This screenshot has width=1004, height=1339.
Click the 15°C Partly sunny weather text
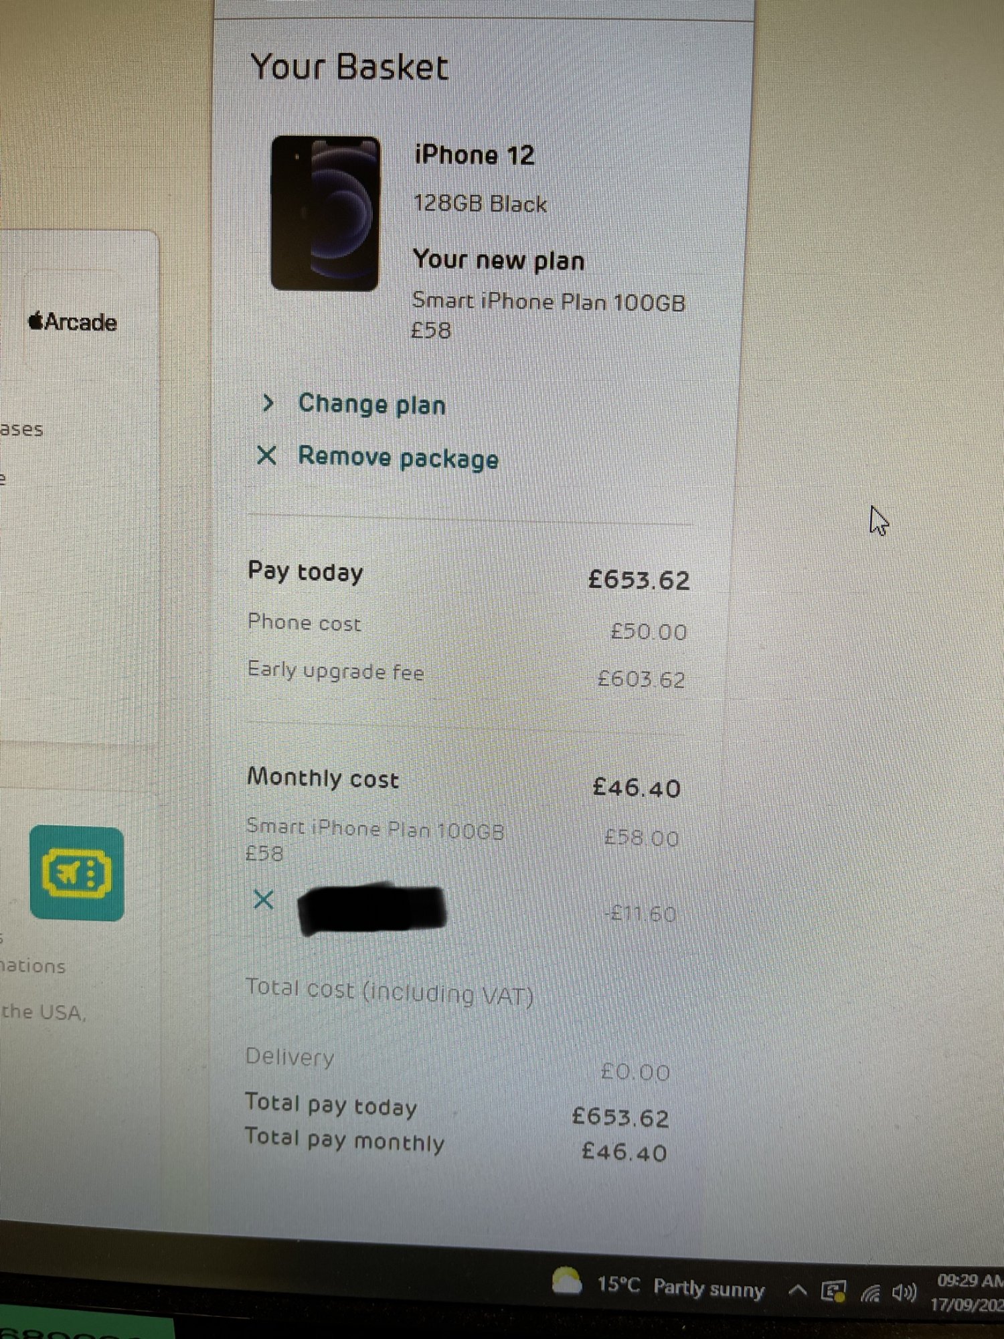click(x=681, y=1287)
